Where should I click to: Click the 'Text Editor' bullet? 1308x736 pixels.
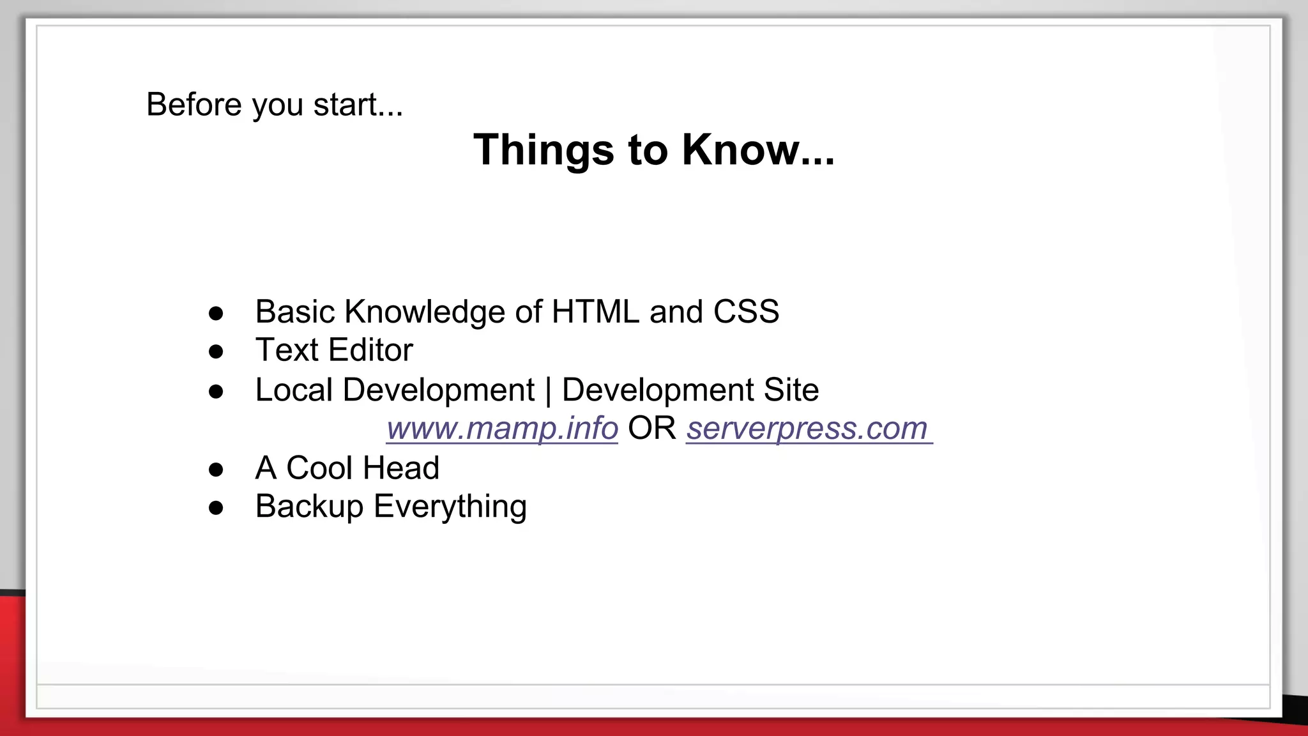[334, 350]
